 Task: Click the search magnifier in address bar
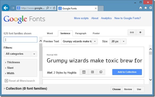(47, 8)
